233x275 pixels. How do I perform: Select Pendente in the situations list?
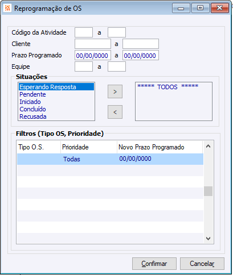point(32,94)
